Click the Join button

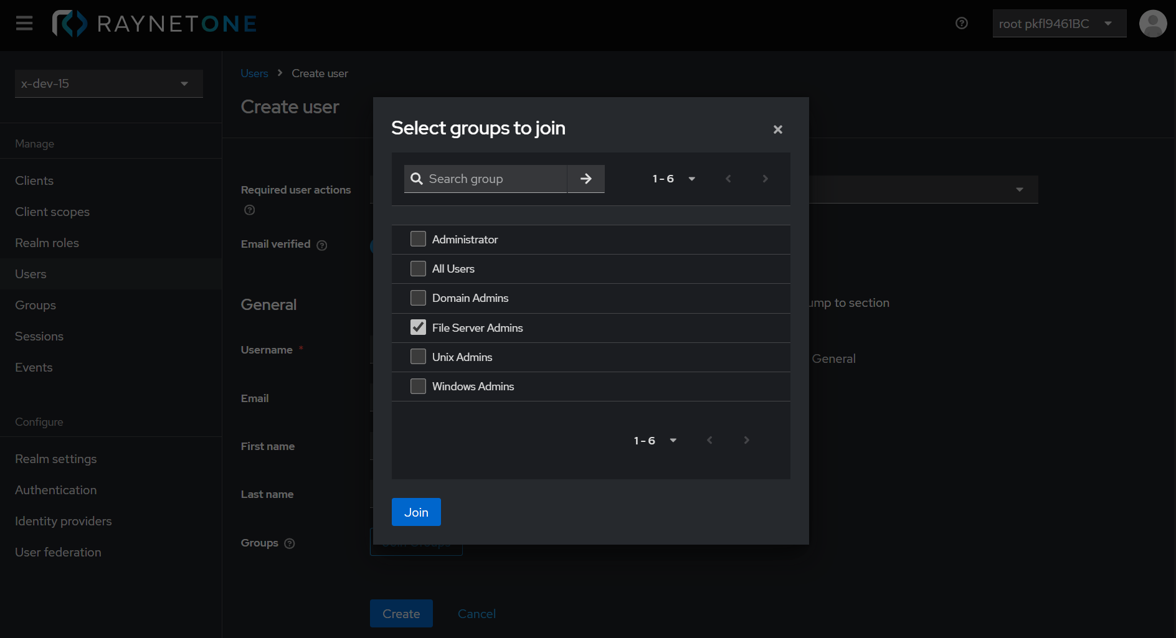(x=415, y=512)
